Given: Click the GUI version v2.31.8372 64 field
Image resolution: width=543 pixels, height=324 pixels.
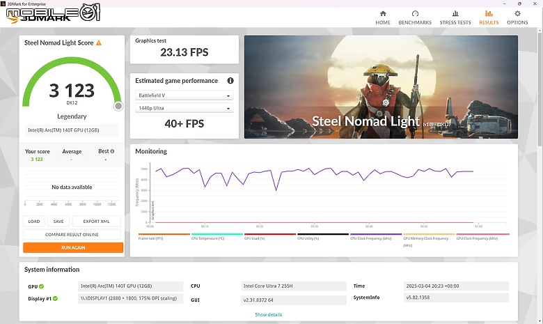Looking at the screenshot, I should click(294, 300).
